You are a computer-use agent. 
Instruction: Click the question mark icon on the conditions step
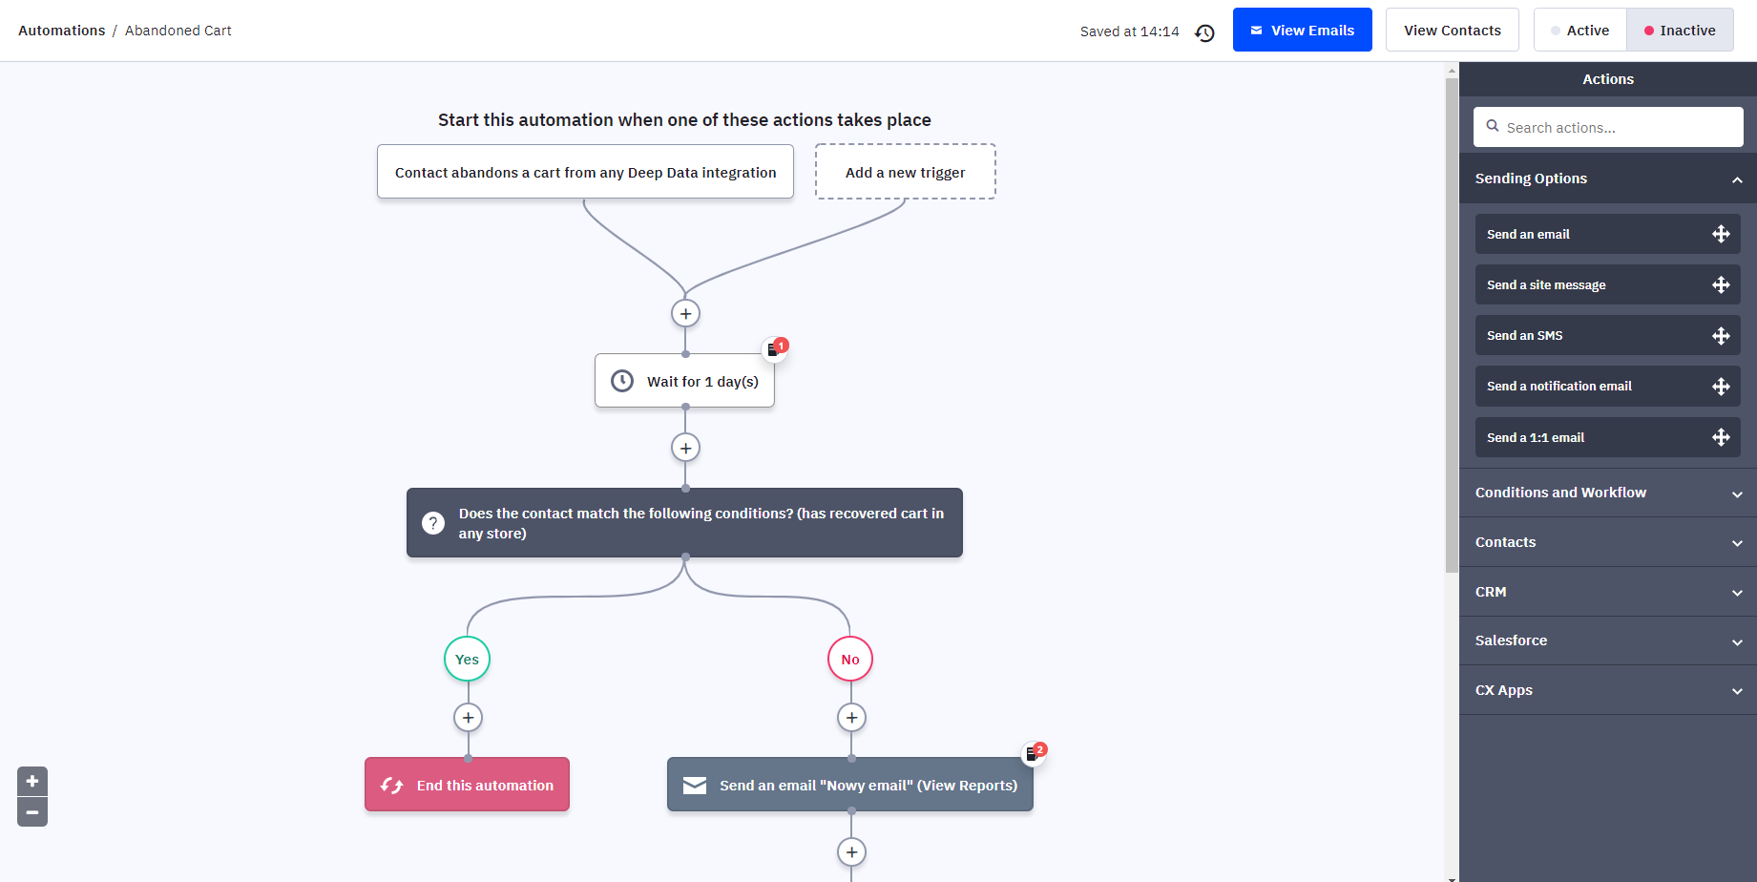point(433,523)
